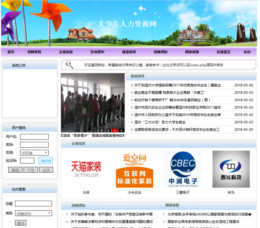
Task: Open the 后台 navigation link
Action: [247, 52]
